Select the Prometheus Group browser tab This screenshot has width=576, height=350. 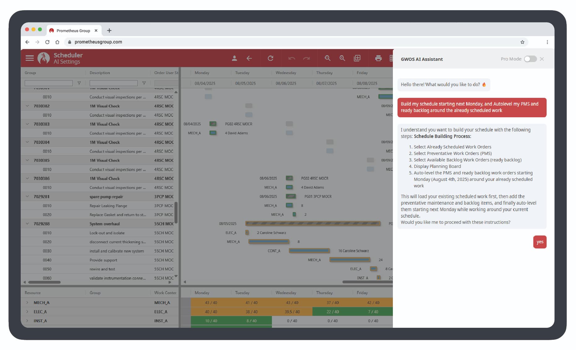(74, 31)
